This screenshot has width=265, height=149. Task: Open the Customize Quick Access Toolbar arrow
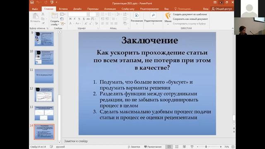pos(57,2)
